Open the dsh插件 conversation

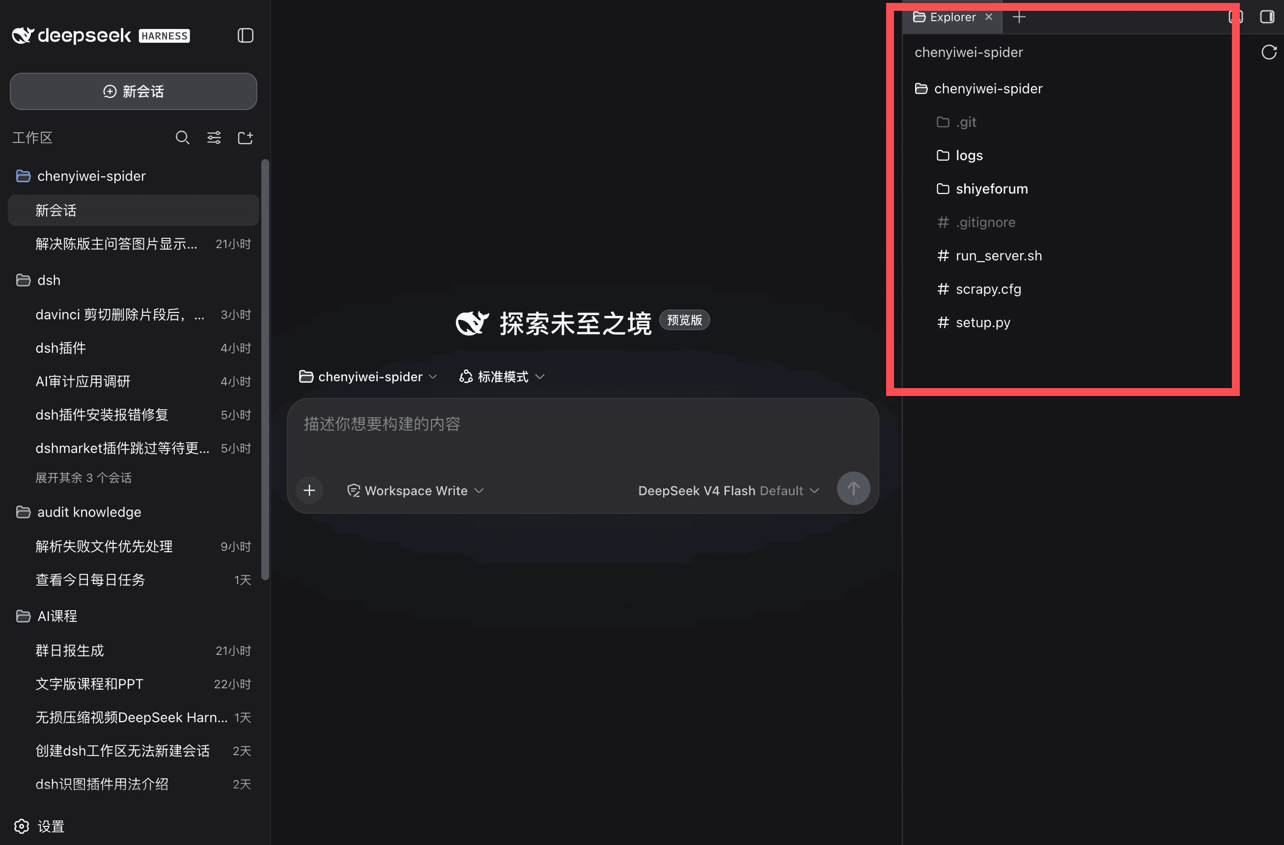tap(133, 348)
